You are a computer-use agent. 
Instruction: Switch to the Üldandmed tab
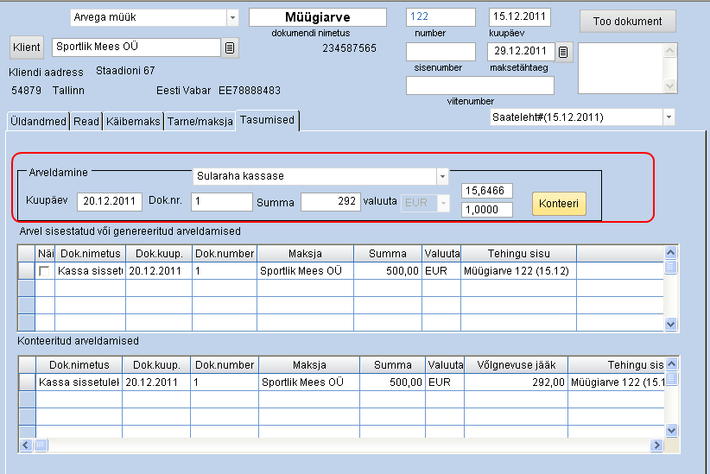39,122
